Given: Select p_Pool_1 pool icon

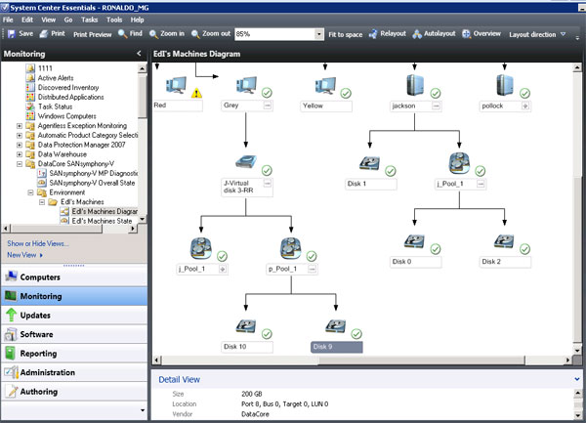Looking at the screenshot, I should coord(291,248).
